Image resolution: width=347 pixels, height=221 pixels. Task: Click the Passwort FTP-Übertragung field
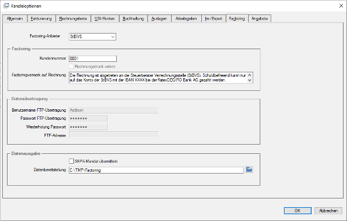coord(88,119)
